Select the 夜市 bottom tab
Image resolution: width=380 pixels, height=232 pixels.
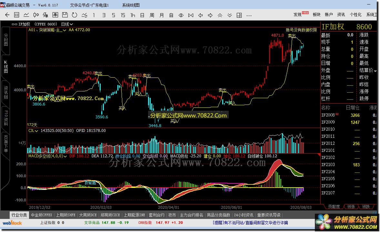click(172, 215)
